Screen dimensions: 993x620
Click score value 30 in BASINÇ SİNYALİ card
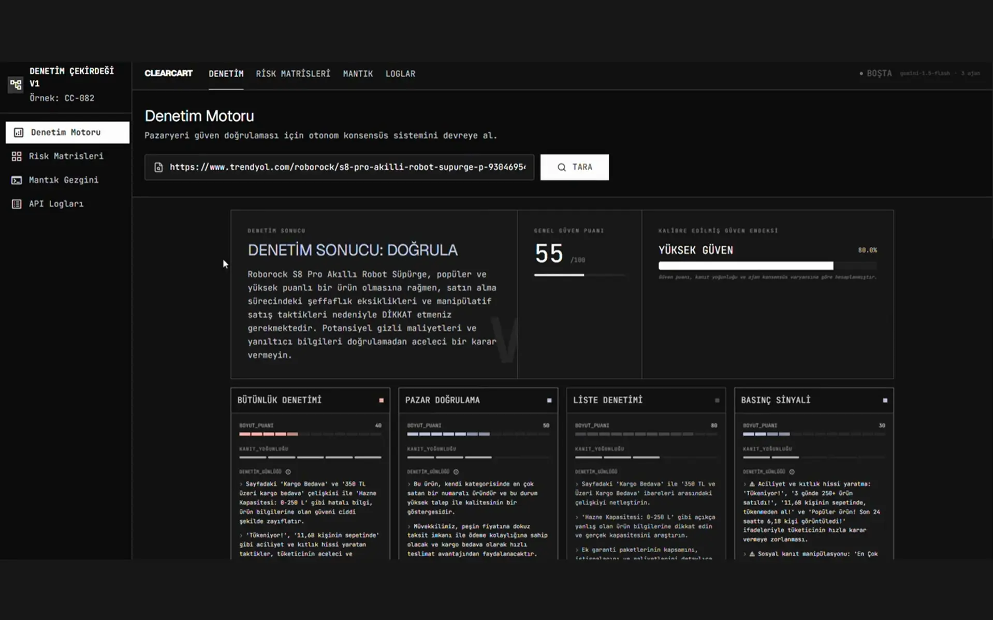pos(882,425)
